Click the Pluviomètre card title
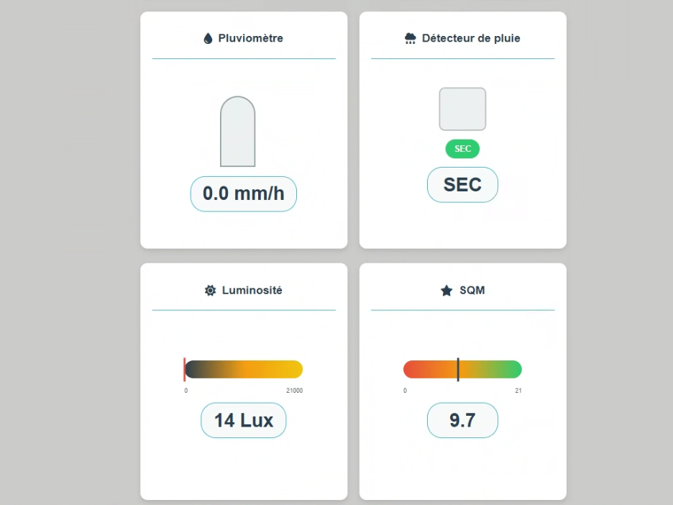 pos(250,38)
